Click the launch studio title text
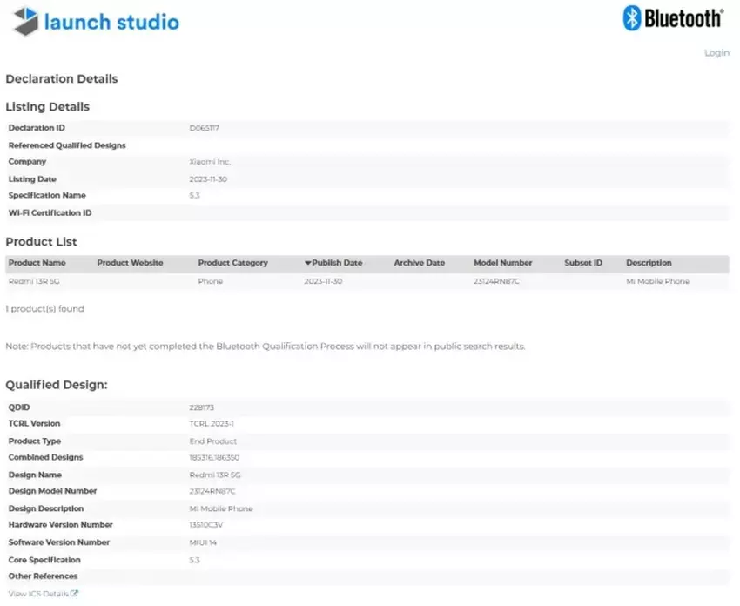The width and height of the screenshot is (740, 606). (111, 22)
